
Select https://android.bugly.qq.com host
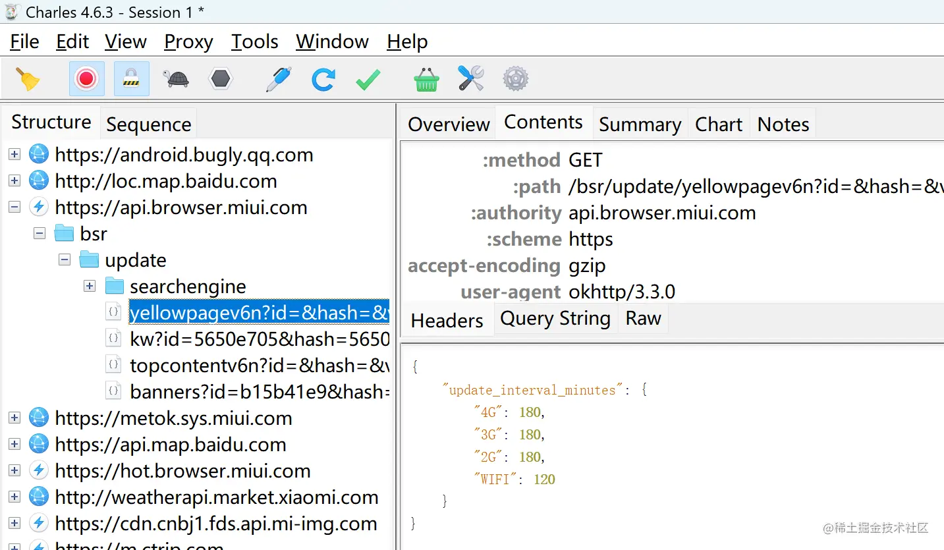click(184, 155)
